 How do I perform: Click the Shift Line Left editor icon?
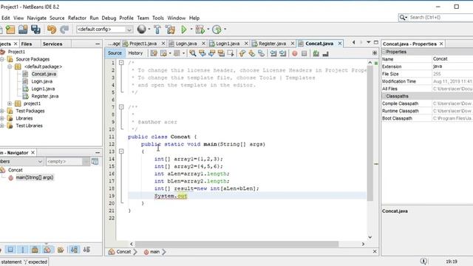pos(273,53)
